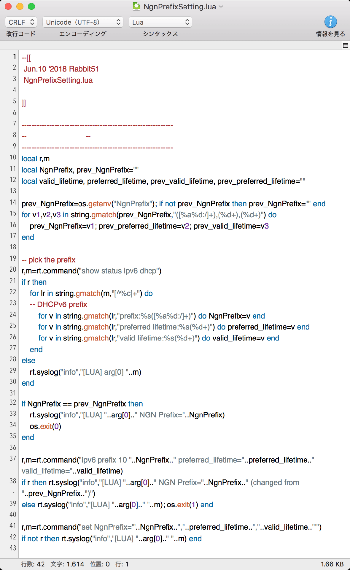Click the blue info inspector icon

point(330,22)
